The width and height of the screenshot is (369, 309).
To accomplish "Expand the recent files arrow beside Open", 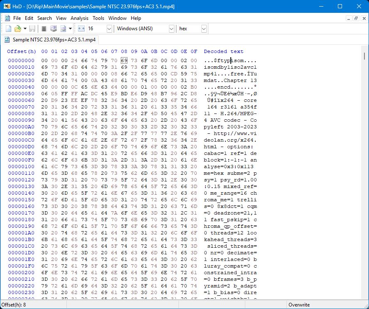I will pos(25,29).
